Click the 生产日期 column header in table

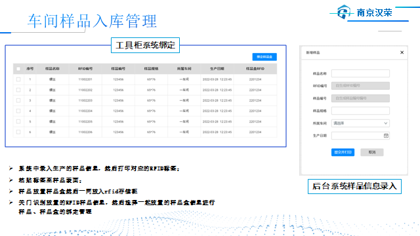click(x=217, y=69)
